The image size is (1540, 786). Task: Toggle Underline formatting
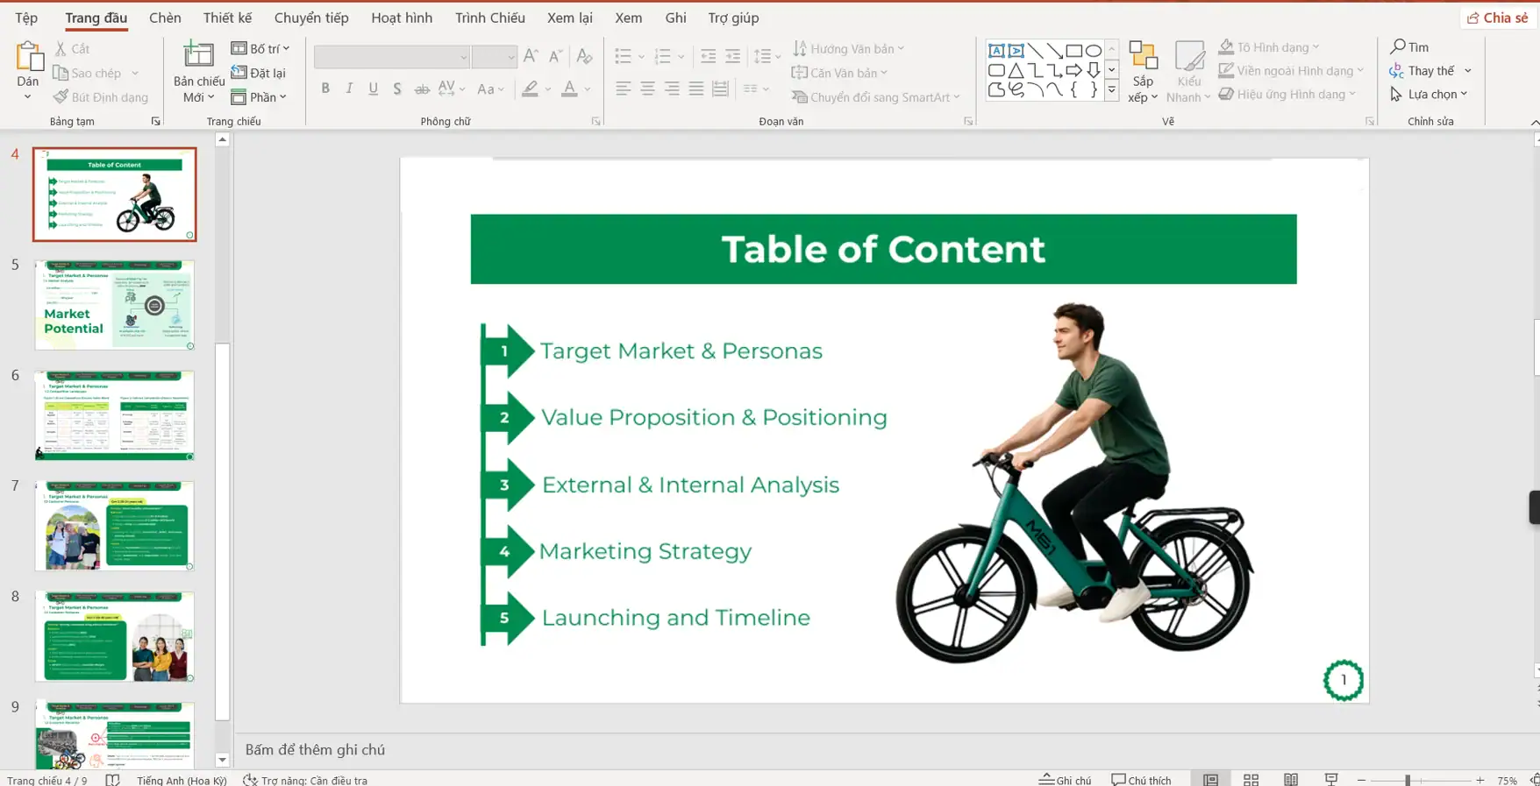pos(374,89)
